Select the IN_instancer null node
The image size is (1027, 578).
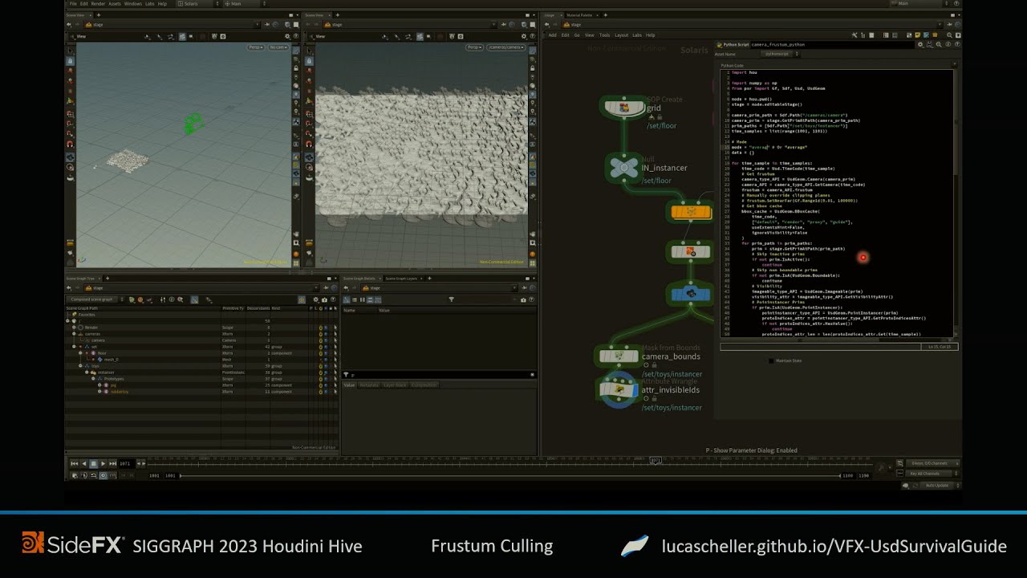click(623, 168)
